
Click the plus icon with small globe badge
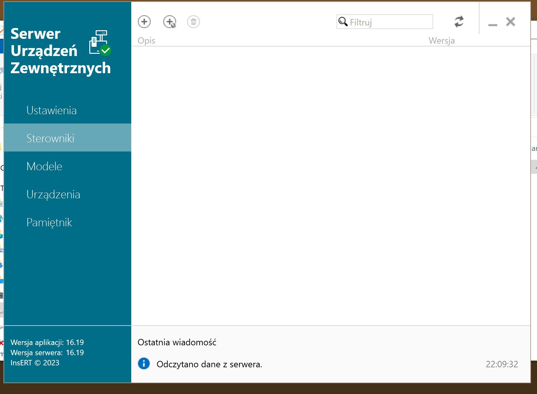[169, 22]
